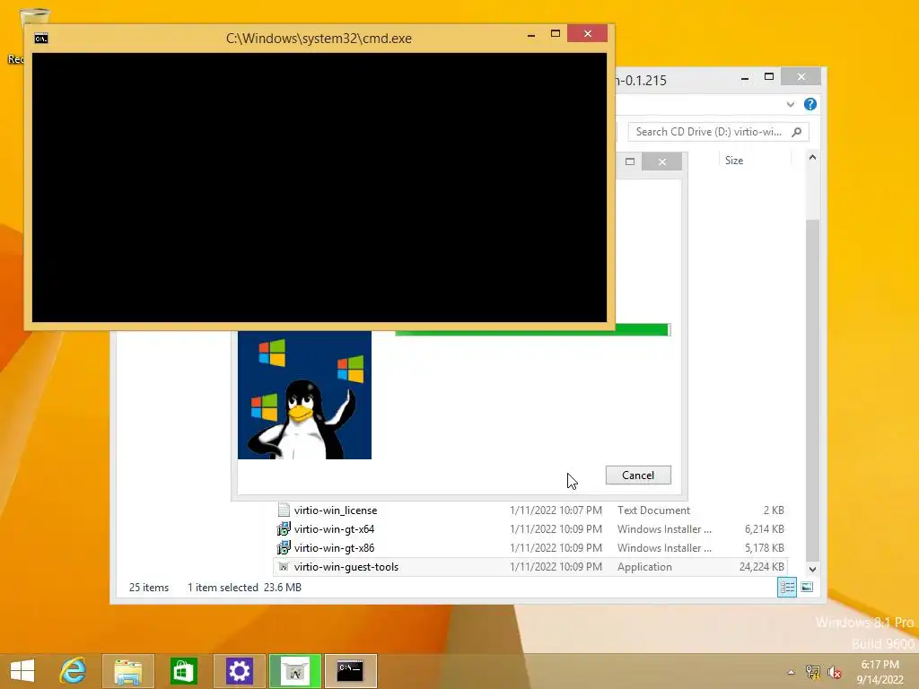Click the virtio-win-gt-x64 installer icon
Image resolution: width=919 pixels, height=689 pixels.
point(284,529)
